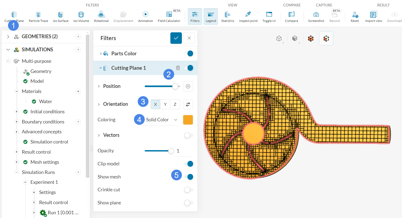Add an Iso Surface filter
The width and height of the screenshot is (402, 218).
[x=60, y=17]
